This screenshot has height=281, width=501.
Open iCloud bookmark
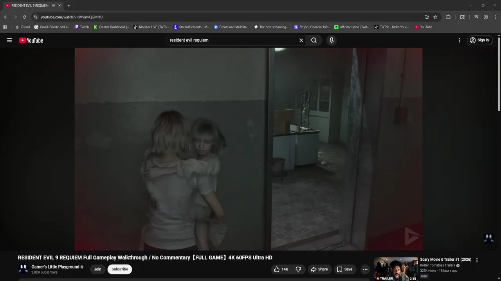click(x=22, y=27)
